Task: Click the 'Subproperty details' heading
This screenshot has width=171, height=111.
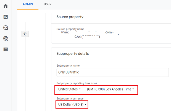Action: [x=73, y=54]
